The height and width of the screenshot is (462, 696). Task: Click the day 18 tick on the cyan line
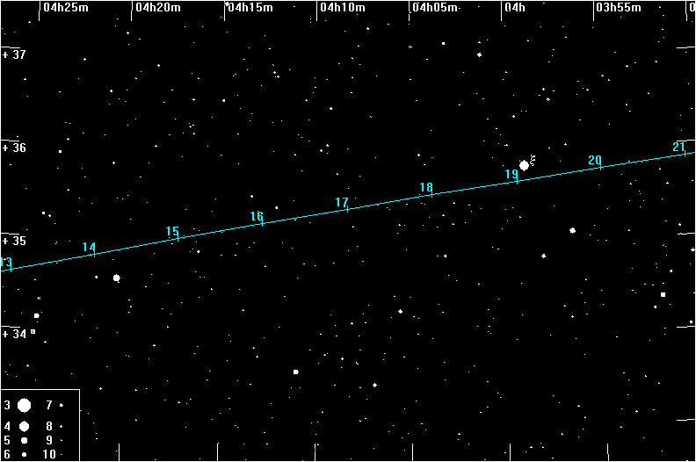point(431,193)
